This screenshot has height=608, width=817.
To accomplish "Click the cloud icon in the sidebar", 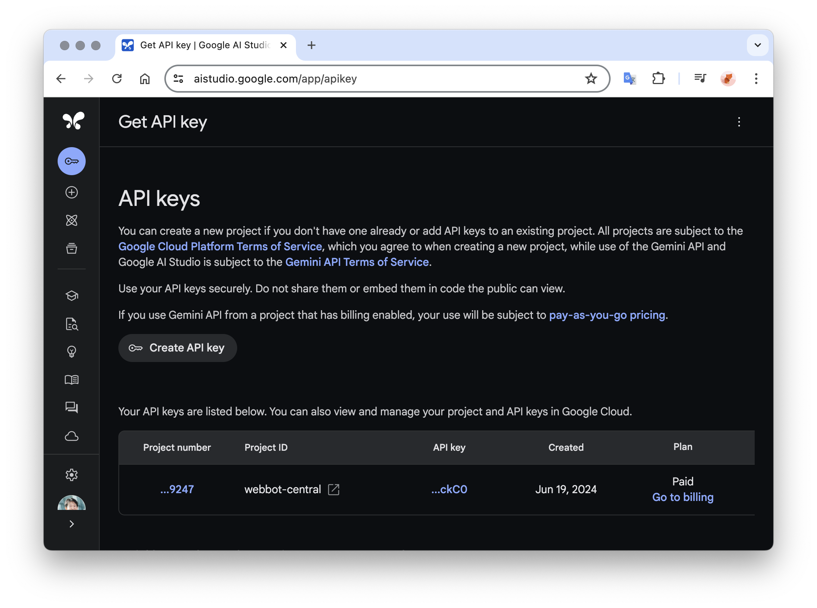I will 72,436.
